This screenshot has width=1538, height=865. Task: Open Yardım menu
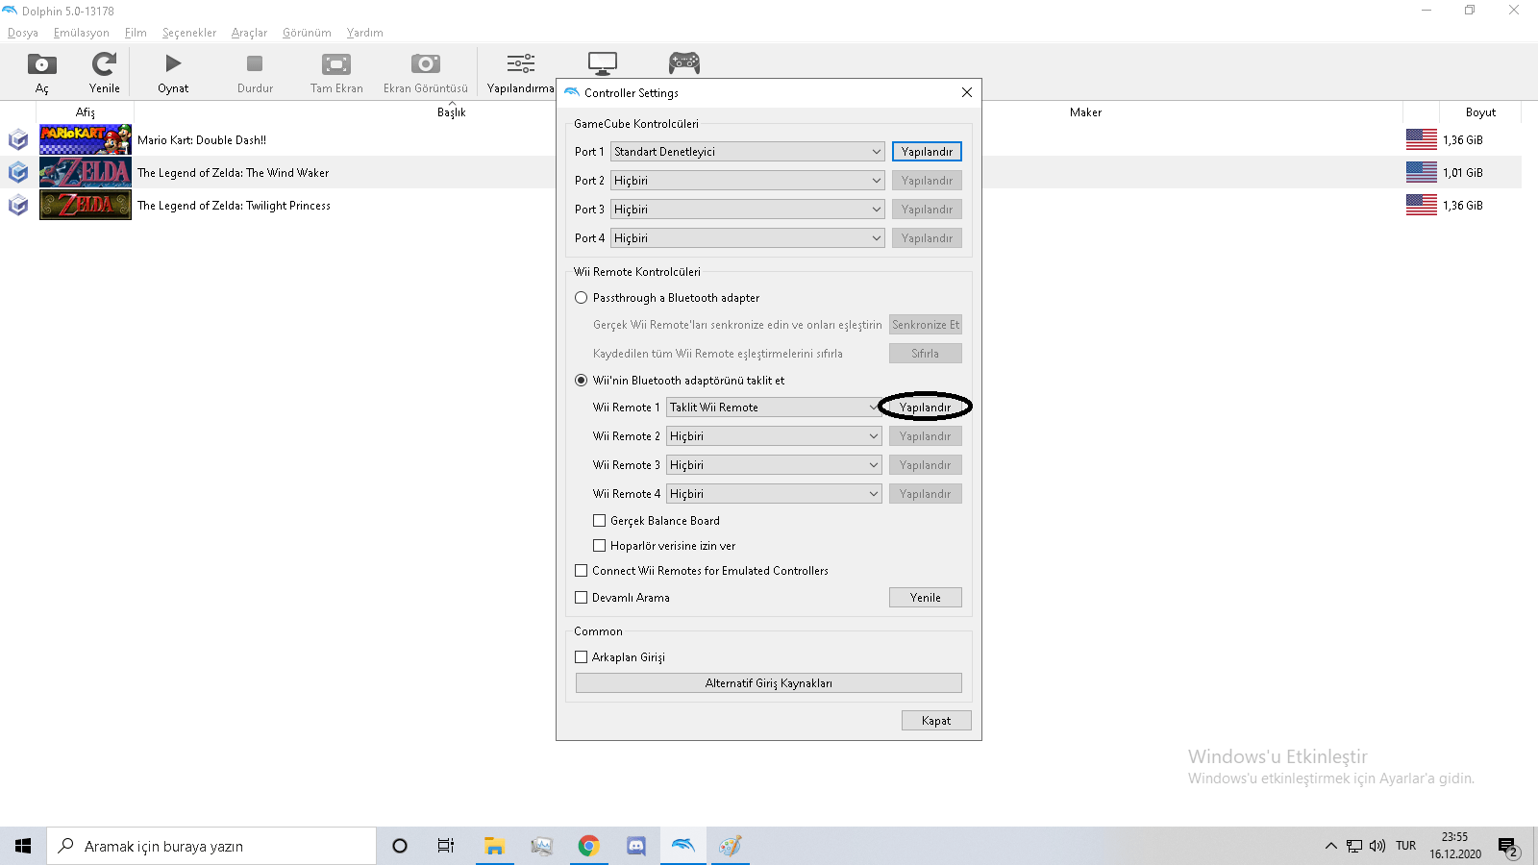coord(365,33)
